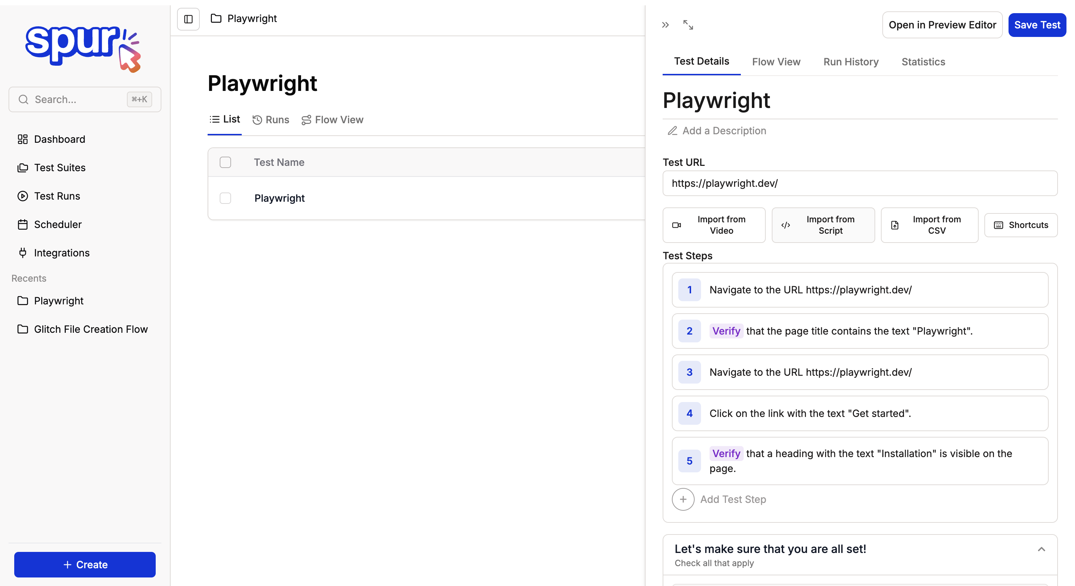The width and height of the screenshot is (1075, 586).
Task: Click the sidebar Search box
Action: click(79, 99)
